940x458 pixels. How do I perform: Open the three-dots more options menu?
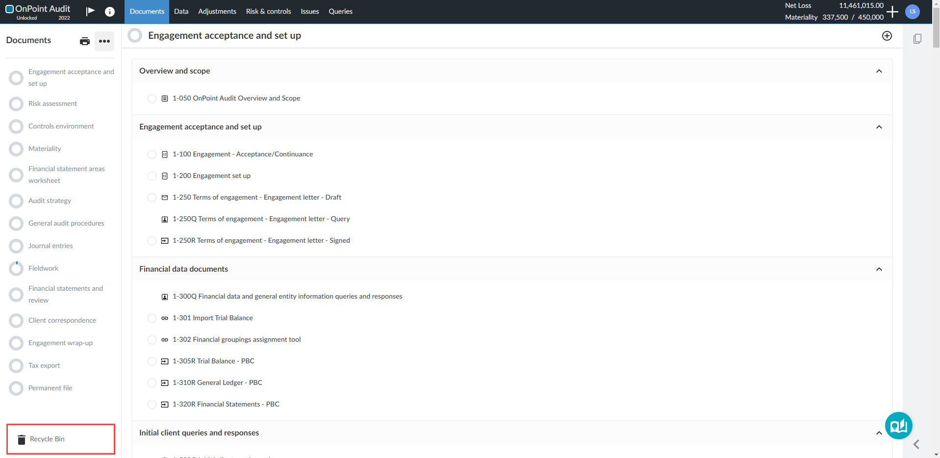click(104, 41)
